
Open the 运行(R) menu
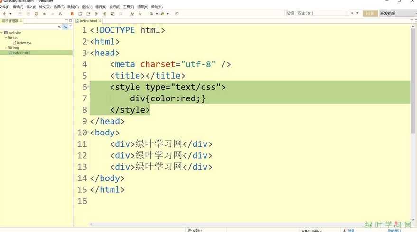point(101,7)
